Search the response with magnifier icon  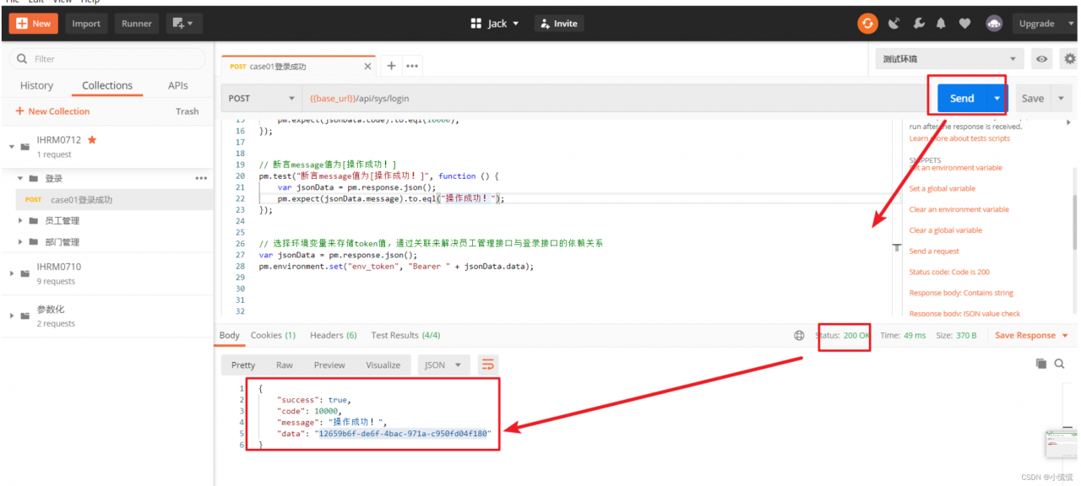(1060, 364)
